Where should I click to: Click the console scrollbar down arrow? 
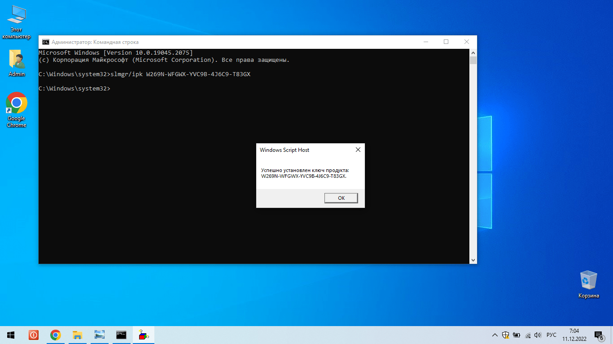473,260
